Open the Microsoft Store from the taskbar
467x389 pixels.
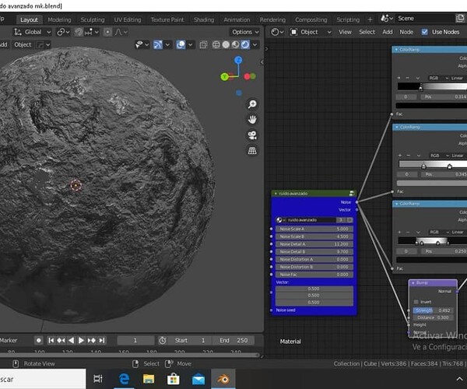[x=174, y=379]
